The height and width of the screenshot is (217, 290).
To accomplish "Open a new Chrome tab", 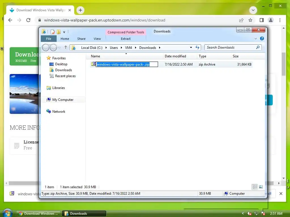I will coord(80,10).
